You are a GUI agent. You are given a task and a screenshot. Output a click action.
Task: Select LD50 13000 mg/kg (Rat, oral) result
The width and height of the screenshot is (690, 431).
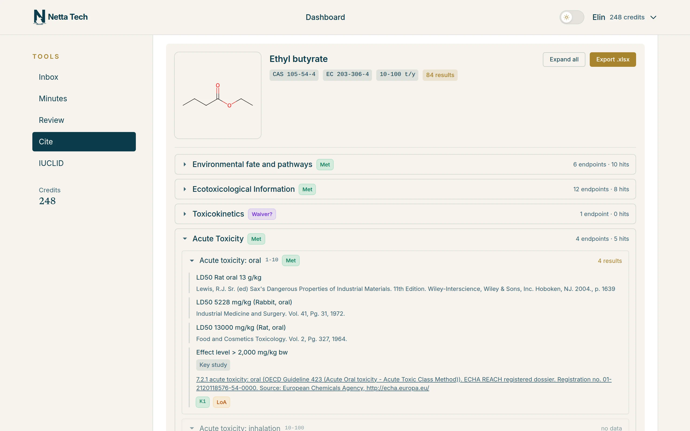coord(241,328)
